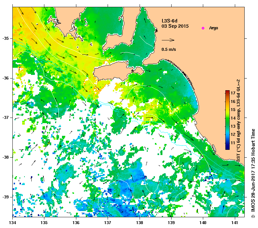258x228 pixels.
Task: Click the '12' colorbar tick label
Action: (233, 135)
